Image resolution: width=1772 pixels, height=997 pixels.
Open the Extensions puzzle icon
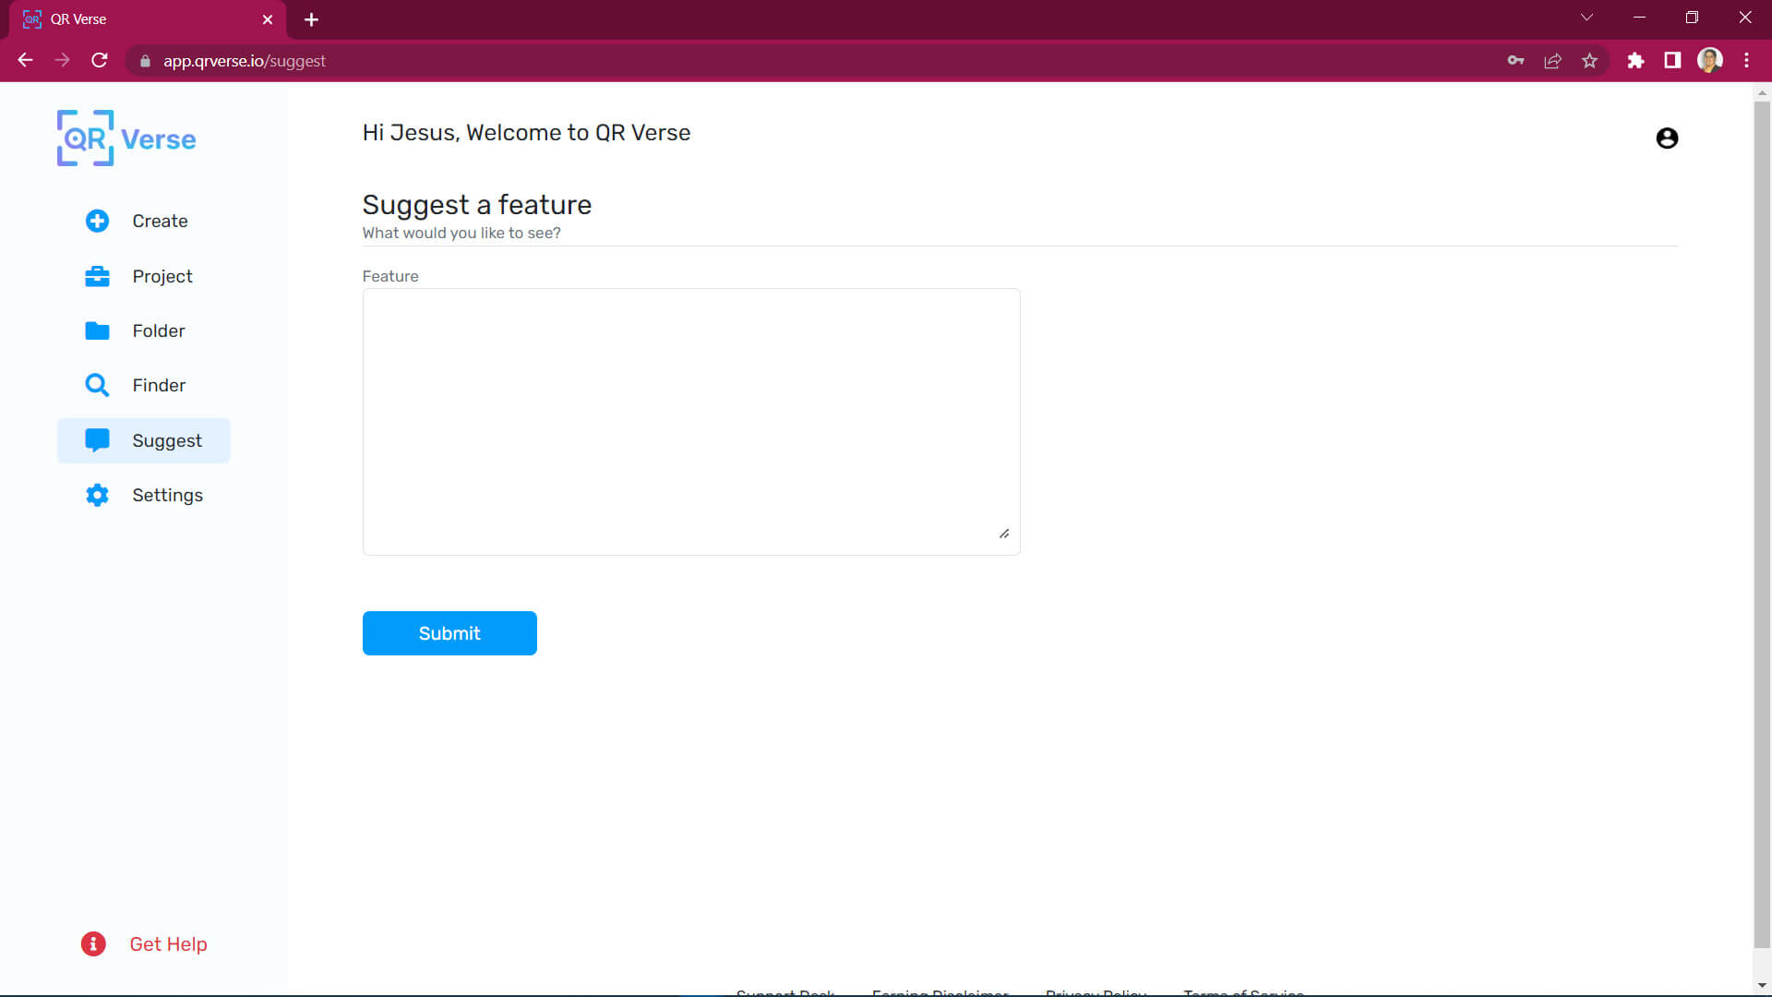(1635, 60)
